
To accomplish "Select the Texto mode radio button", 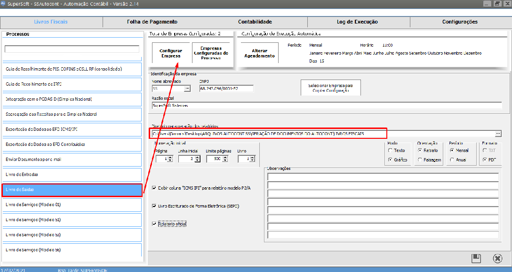I will [390, 151].
